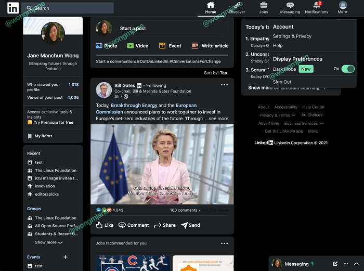Add a new event with plus icon
Screen dimensions: 364x271
coord(66,257)
